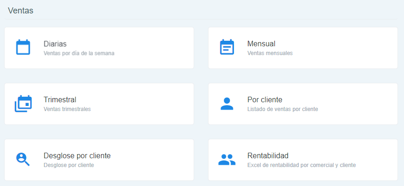The height and width of the screenshot is (186, 404).
Task: Open the Mensual report title
Action: pyautogui.click(x=261, y=44)
